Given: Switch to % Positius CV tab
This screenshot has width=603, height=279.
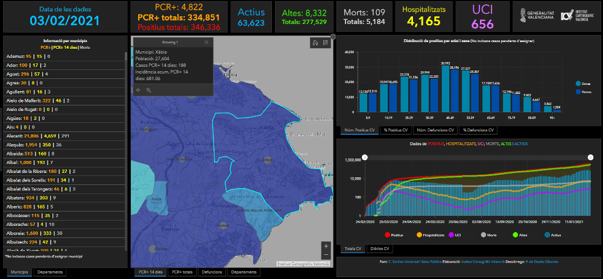Looking at the screenshot, I should click(x=396, y=130).
